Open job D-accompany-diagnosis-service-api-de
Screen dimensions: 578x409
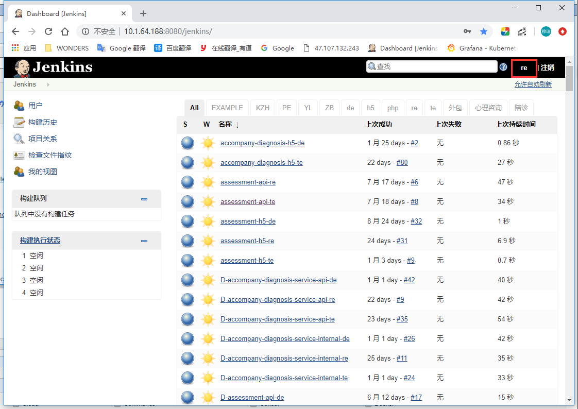coord(278,280)
